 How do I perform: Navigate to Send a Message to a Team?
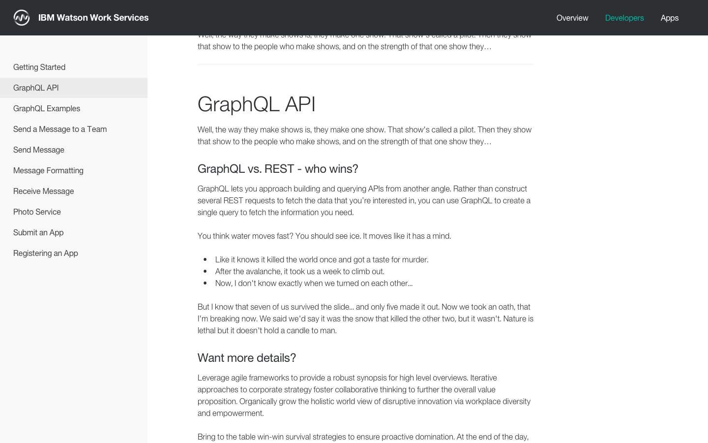click(x=60, y=129)
